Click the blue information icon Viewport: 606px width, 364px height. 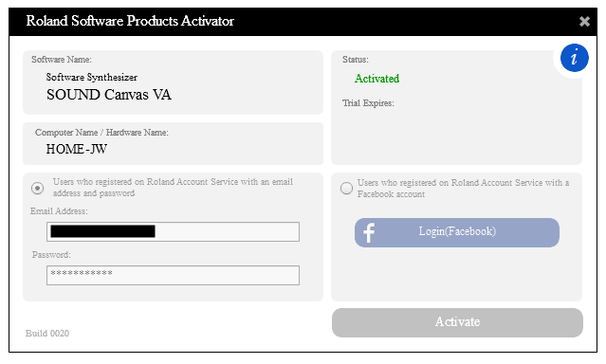coord(575,58)
